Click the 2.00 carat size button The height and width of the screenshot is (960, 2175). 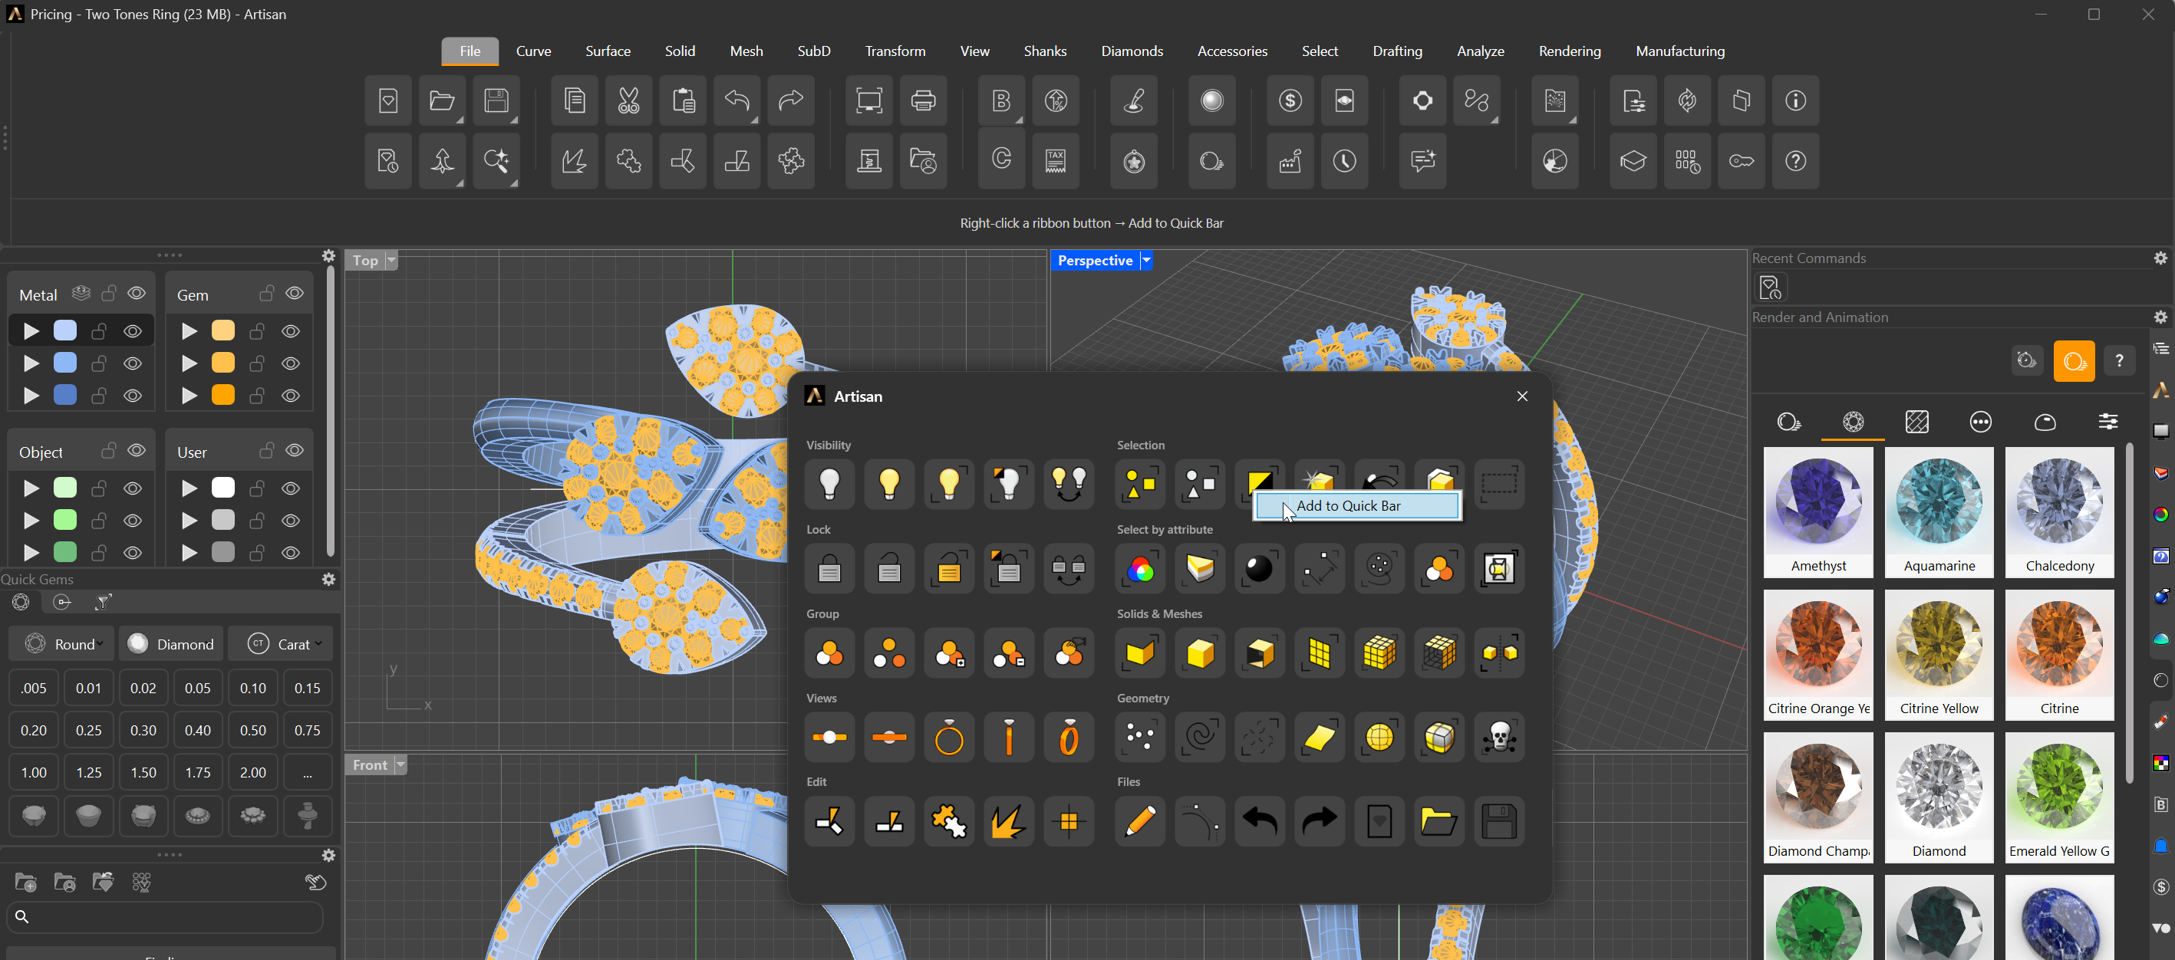pos(252,773)
